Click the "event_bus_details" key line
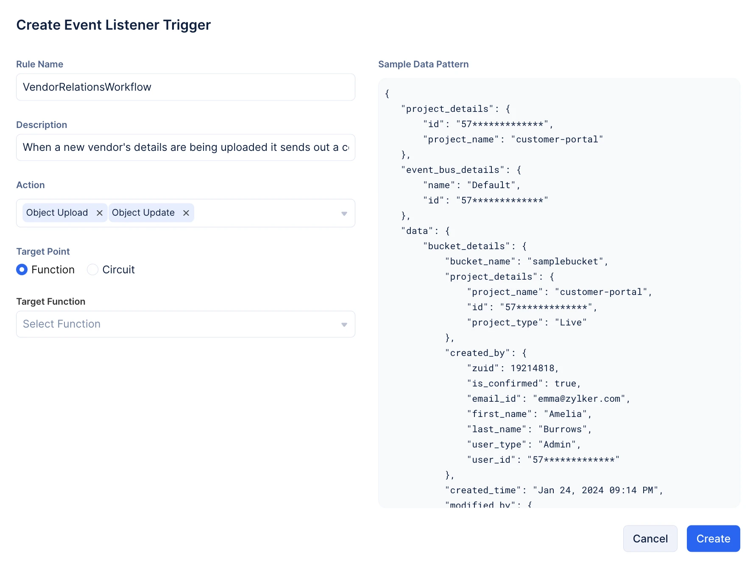753x567 pixels. 461,170
